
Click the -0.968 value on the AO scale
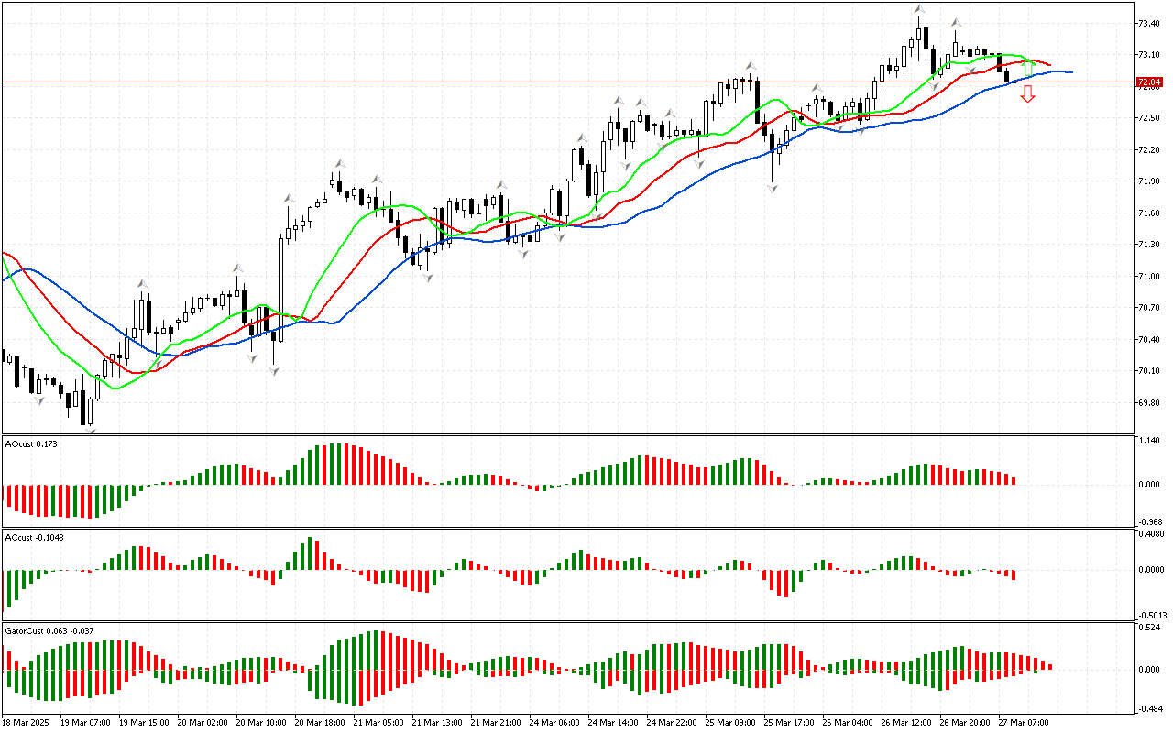(x=1149, y=522)
